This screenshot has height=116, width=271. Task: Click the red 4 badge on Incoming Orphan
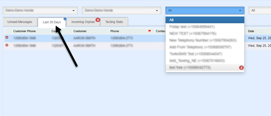pos(98,20)
